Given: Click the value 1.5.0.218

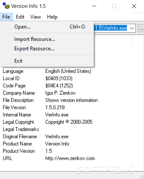Looking at the screenshot, I should 55,108.
